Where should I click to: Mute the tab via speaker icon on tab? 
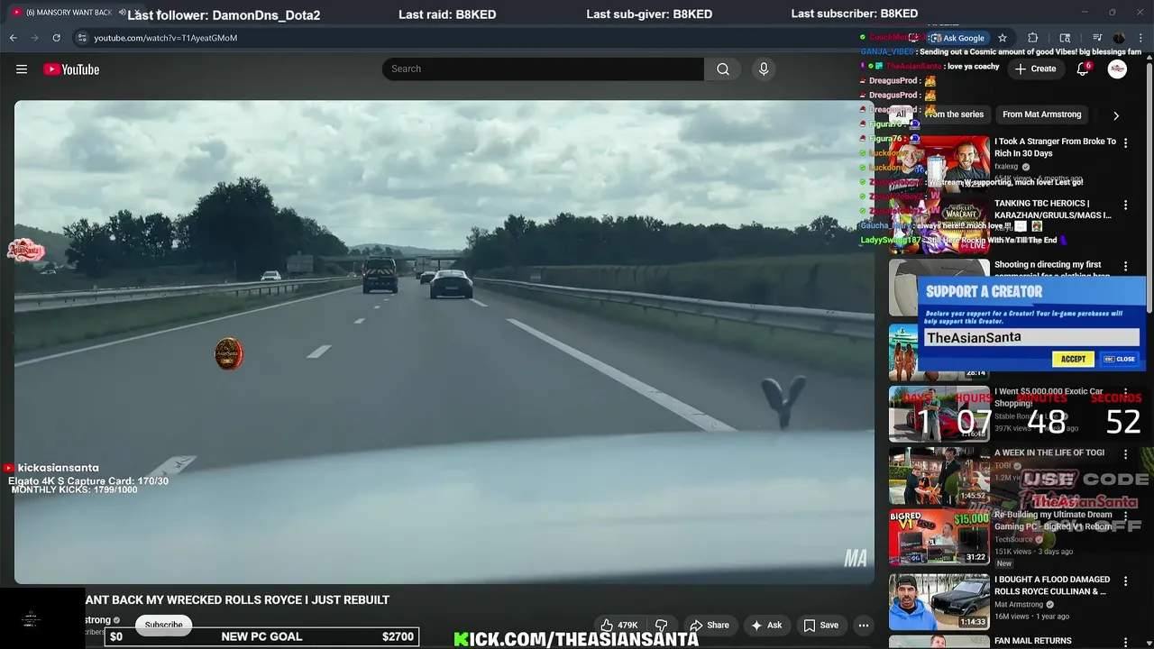123,13
